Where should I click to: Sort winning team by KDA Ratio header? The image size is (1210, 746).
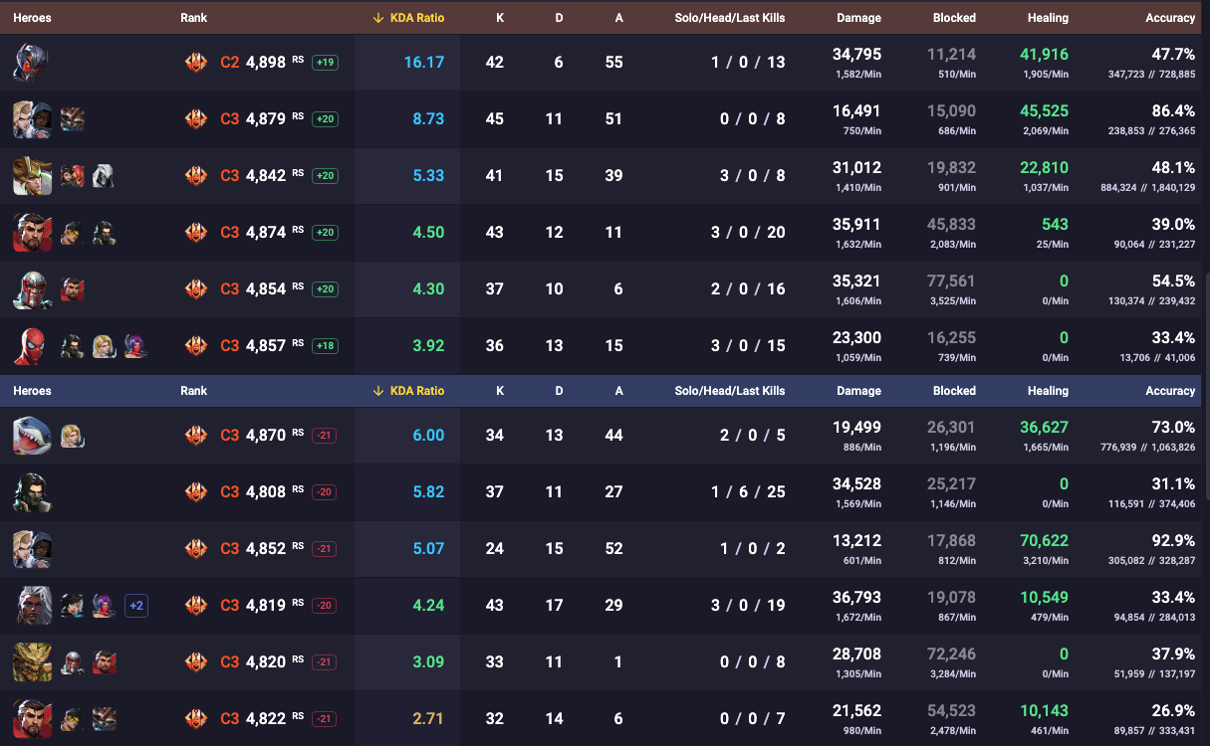pos(408,18)
